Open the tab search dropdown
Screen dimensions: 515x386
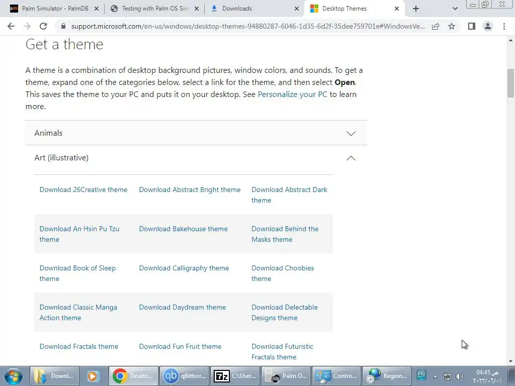(x=455, y=9)
